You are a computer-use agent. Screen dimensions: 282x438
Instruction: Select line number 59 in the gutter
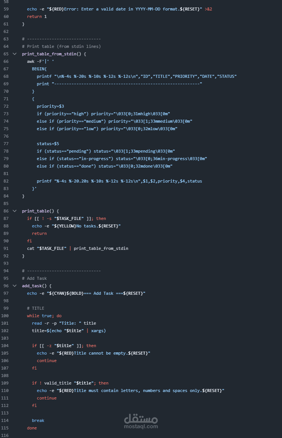click(x=6, y=9)
